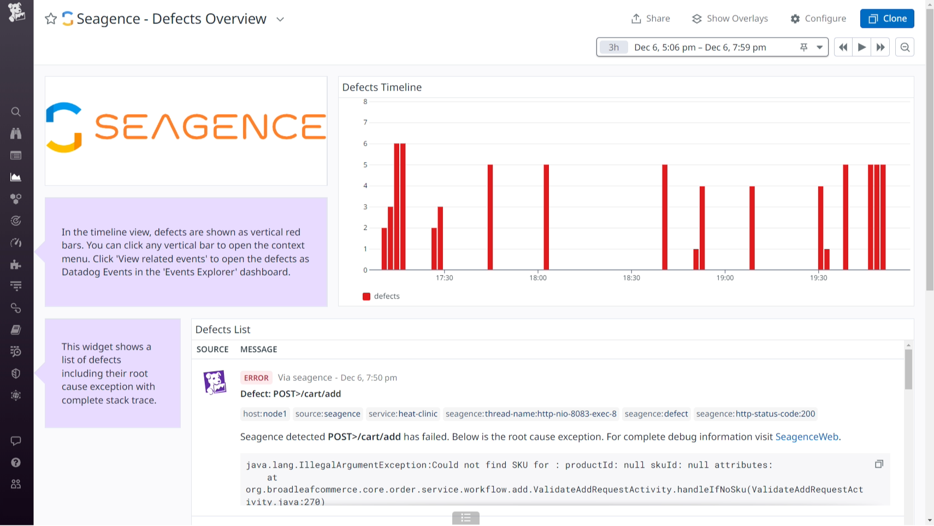Open the Show Overlays menu

tap(729, 18)
